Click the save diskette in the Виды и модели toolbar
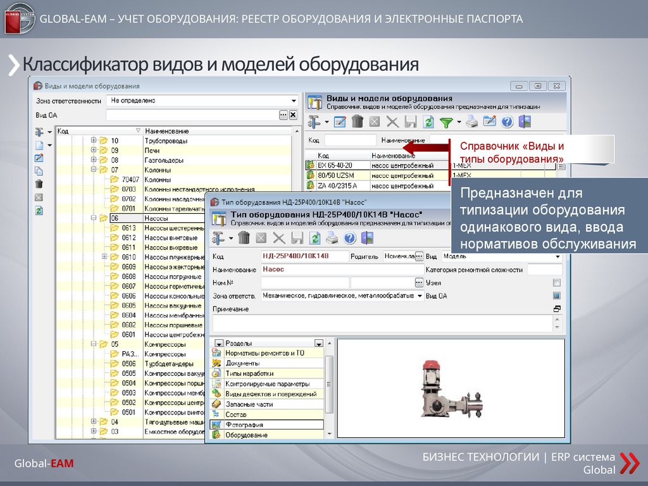 click(410, 122)
